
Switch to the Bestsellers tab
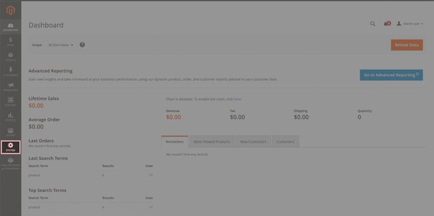[x=174, y=142]
